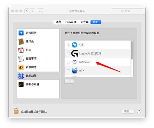Image resolution: width=154 pixels, height=128 pixels.
Task: Click the 钉钉 app name
Action: click(82, 45)
